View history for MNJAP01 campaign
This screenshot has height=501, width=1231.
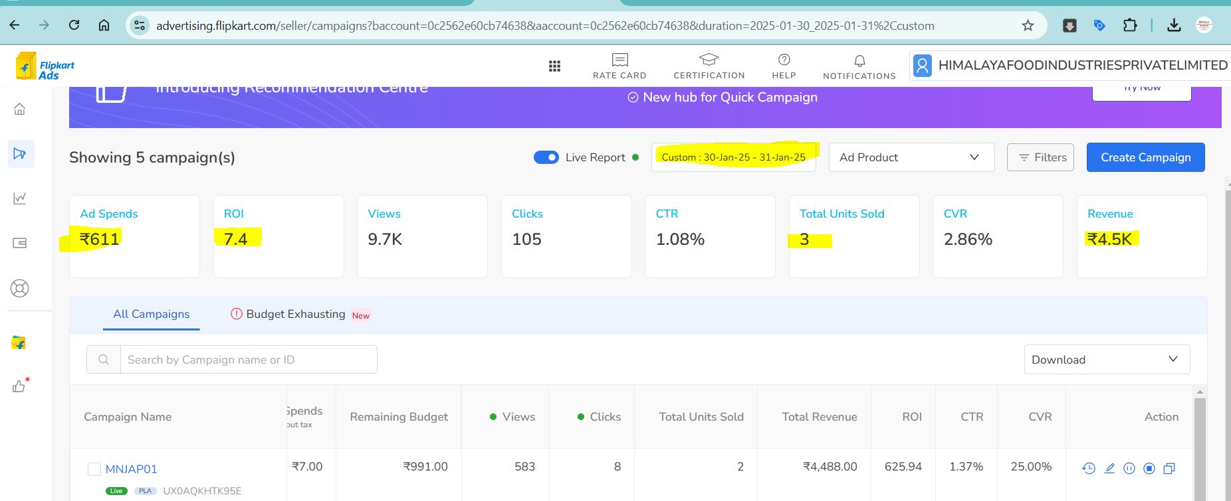1089,468
